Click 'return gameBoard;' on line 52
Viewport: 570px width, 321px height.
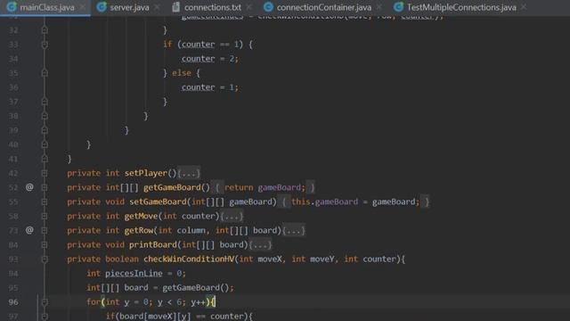point(265,187)
